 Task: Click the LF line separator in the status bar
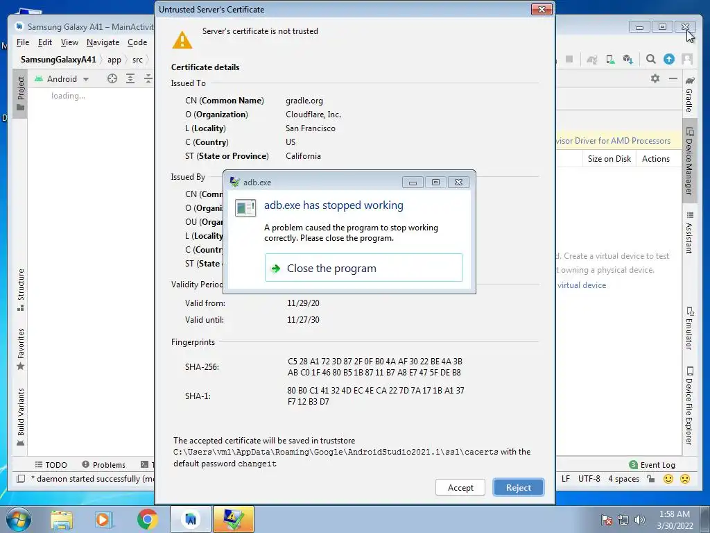click(566, 479)
